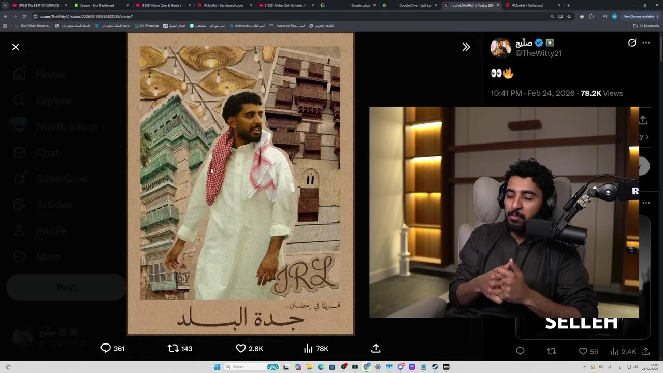Open a new browser tab with plus
The width and height of the screenshot is (663, 373).
point(569,5)
